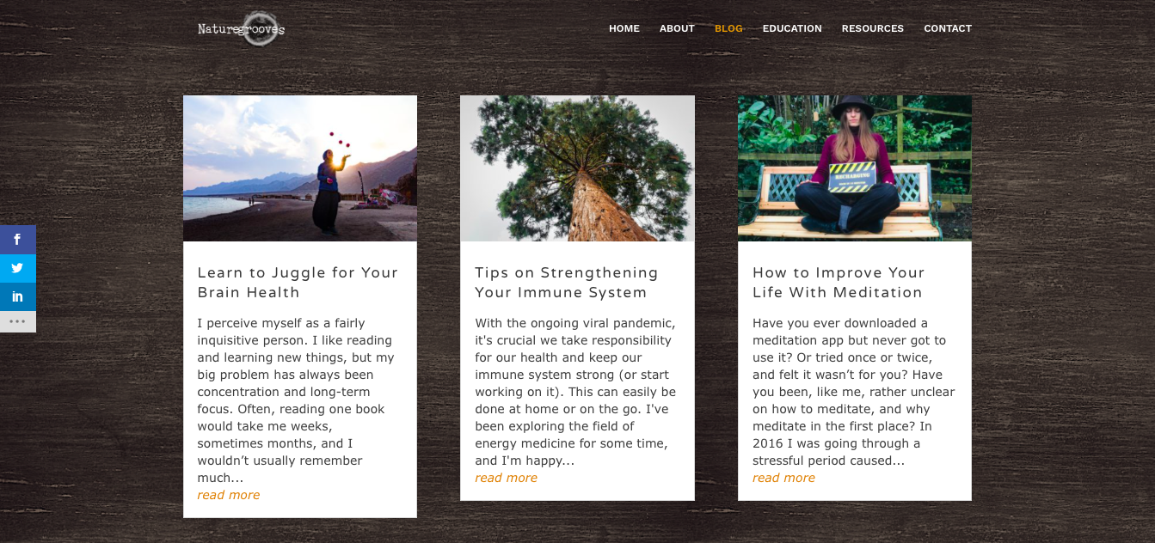Viewport: 1155px width, 543px height.
Task: Open 'Tips on Strengthening Your Immune System' title
Action: click(567, 283)
